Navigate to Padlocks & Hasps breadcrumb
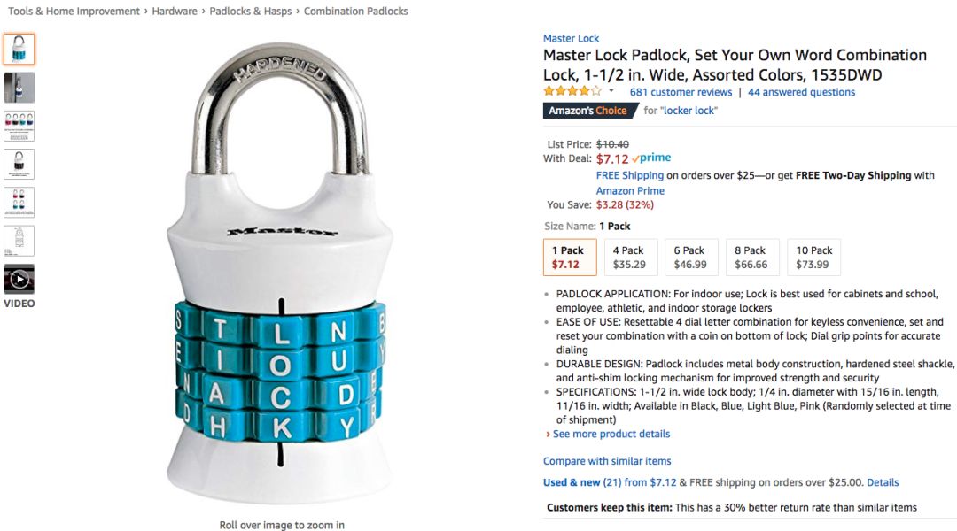 tap(250, 12)
